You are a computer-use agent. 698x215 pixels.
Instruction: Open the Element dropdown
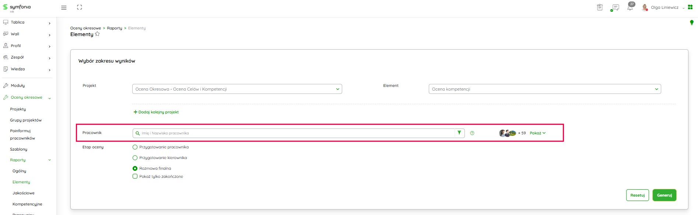544,89
